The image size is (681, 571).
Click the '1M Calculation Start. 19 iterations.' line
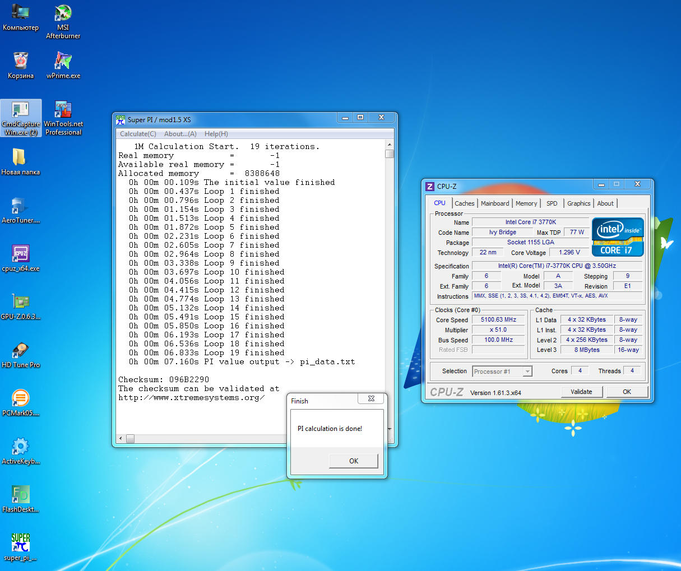[x=227, y=147]
